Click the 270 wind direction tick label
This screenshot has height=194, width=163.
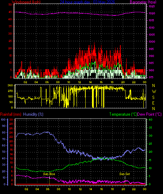[x=10, y=91]
